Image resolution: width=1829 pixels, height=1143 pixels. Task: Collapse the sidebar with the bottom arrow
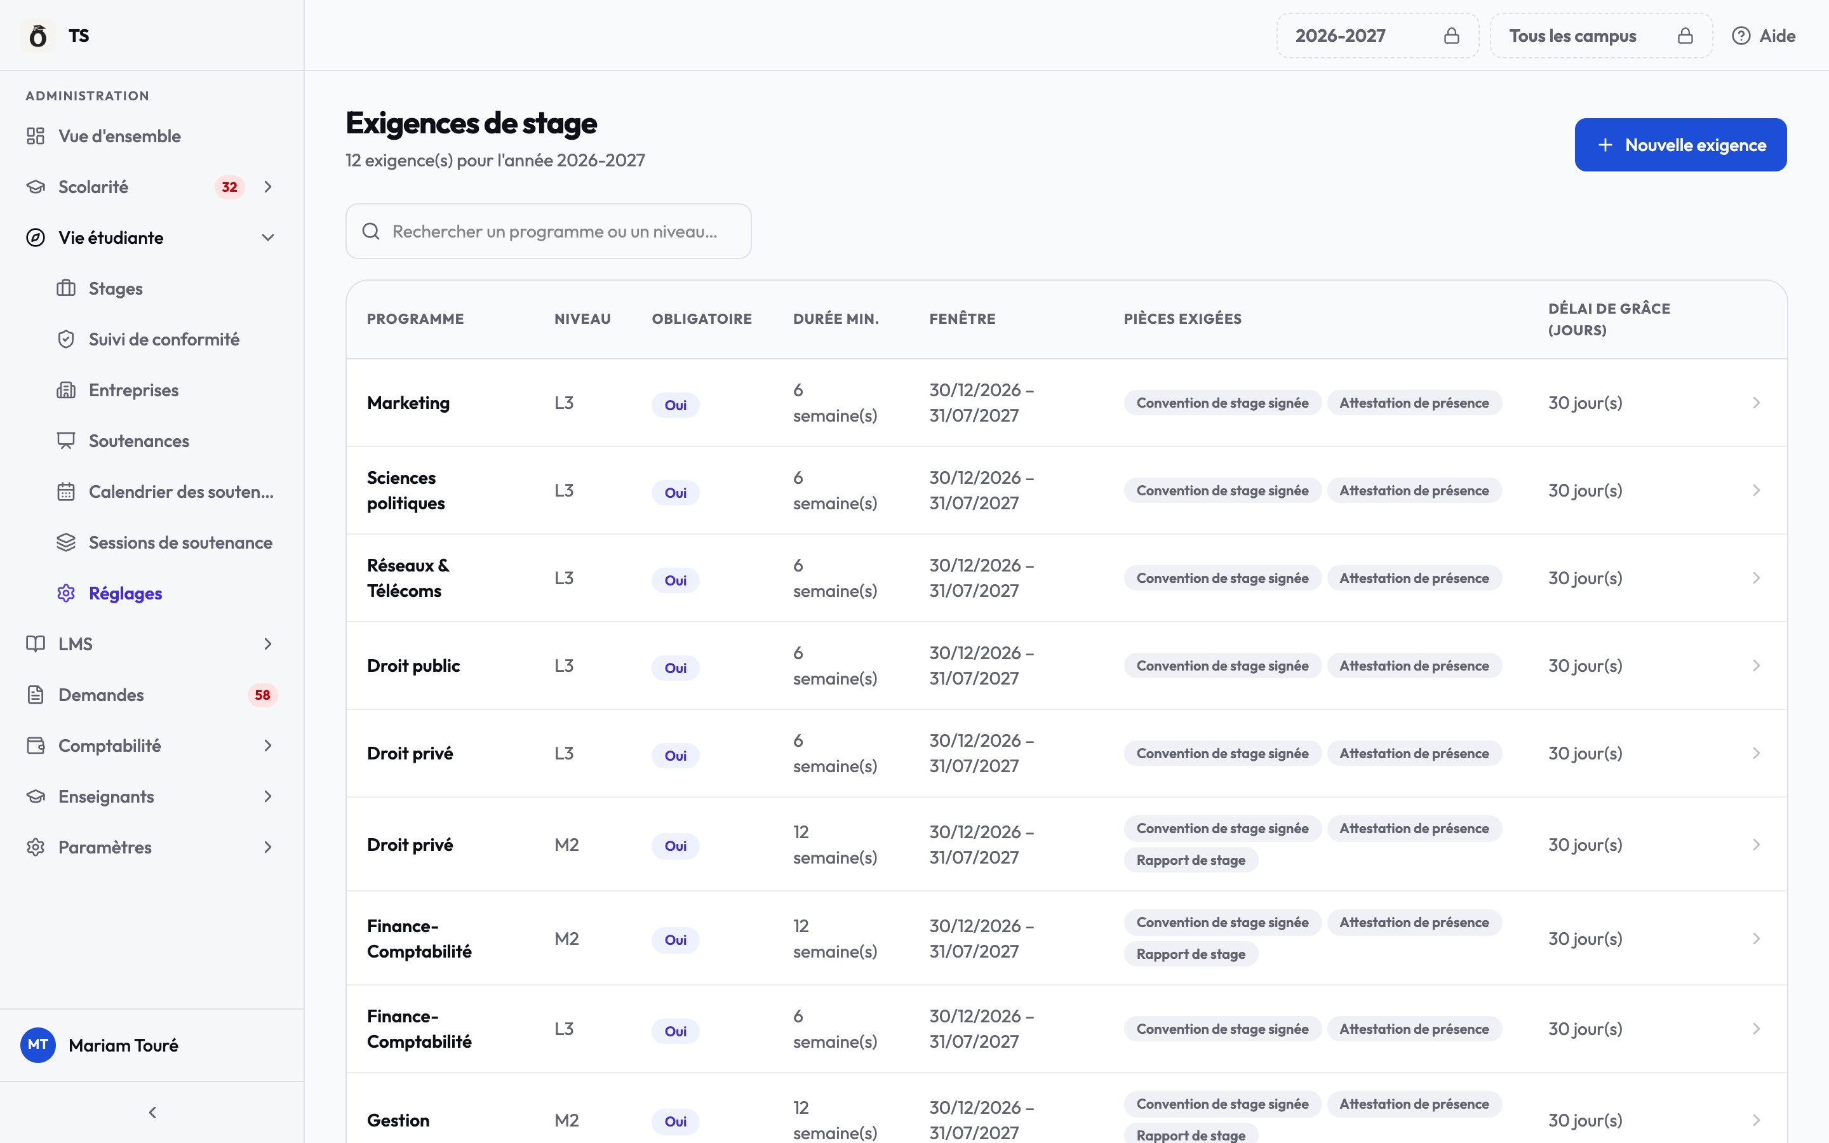[152, 1112]
